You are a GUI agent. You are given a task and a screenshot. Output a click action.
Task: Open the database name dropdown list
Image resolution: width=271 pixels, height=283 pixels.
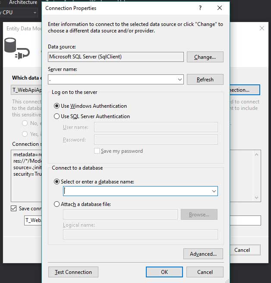coord(214,191)
